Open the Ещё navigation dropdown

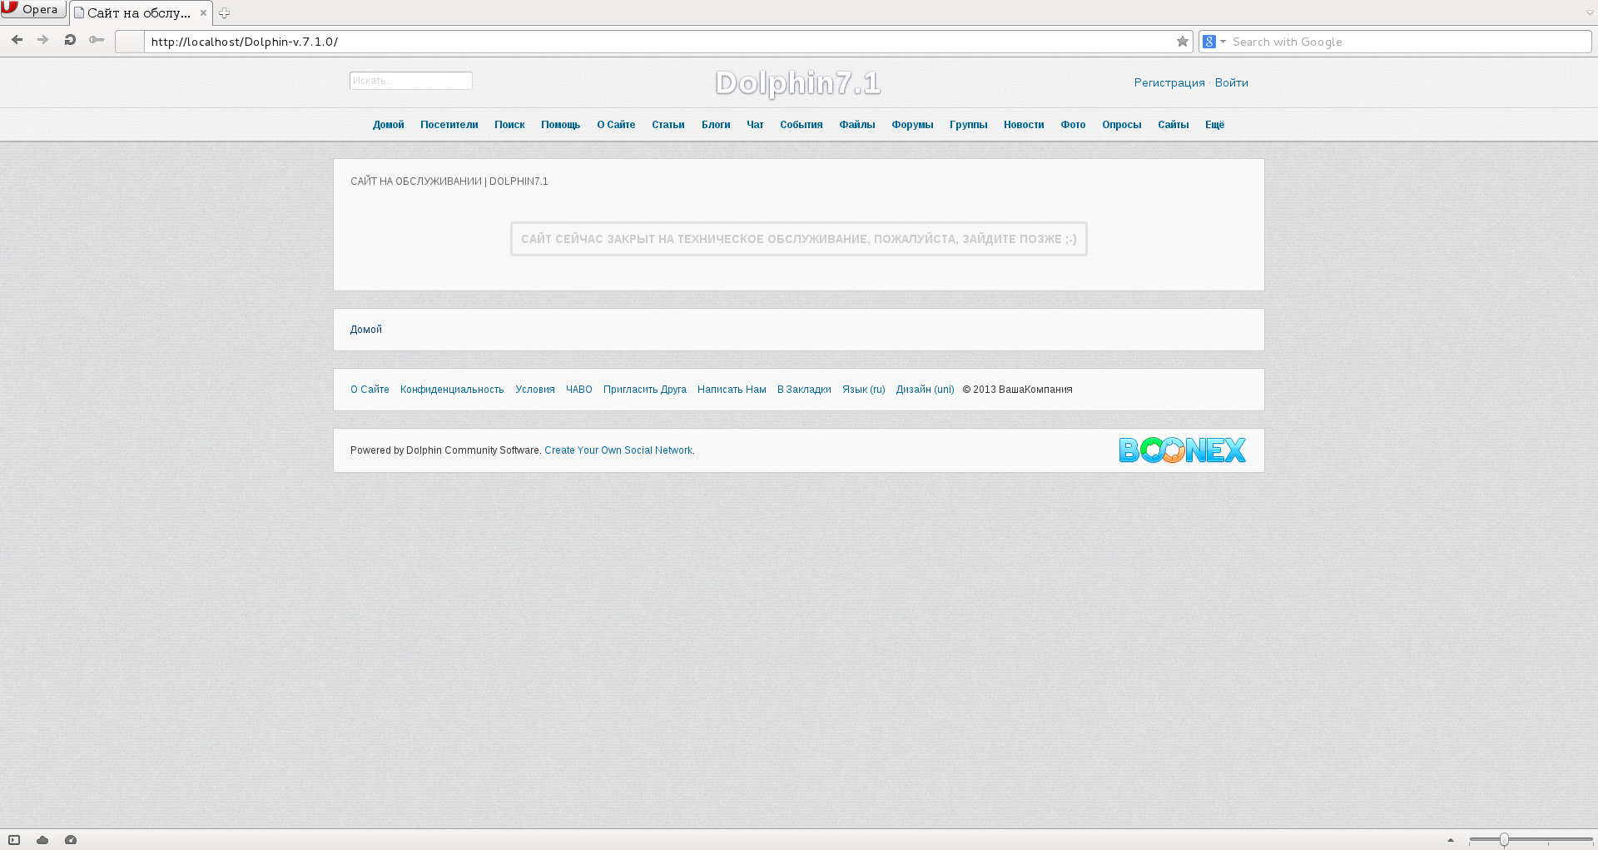coord(1214,125)
